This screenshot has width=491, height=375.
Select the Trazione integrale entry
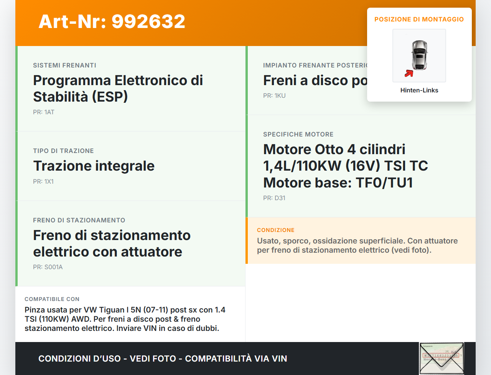pos(94,166)
